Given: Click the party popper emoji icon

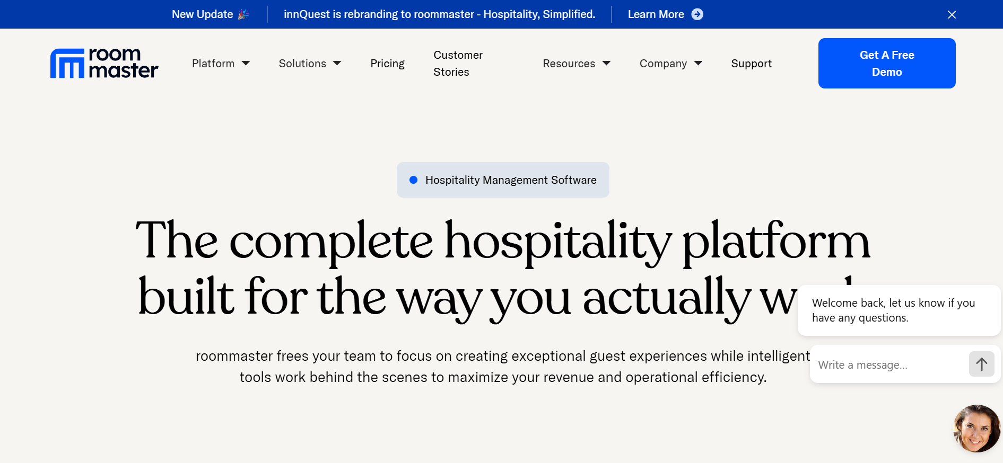Looking at the screenshot, I should tap(243, 14).
